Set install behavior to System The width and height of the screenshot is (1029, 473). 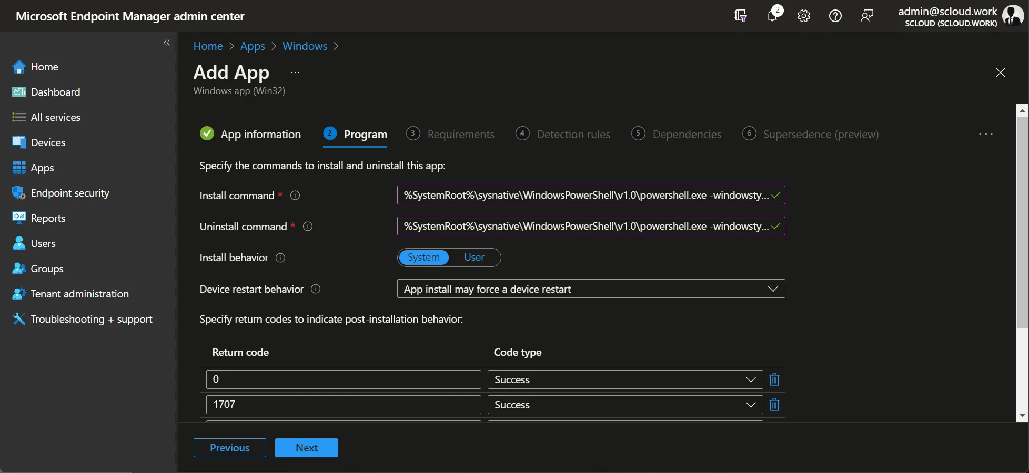pos(423,258)
